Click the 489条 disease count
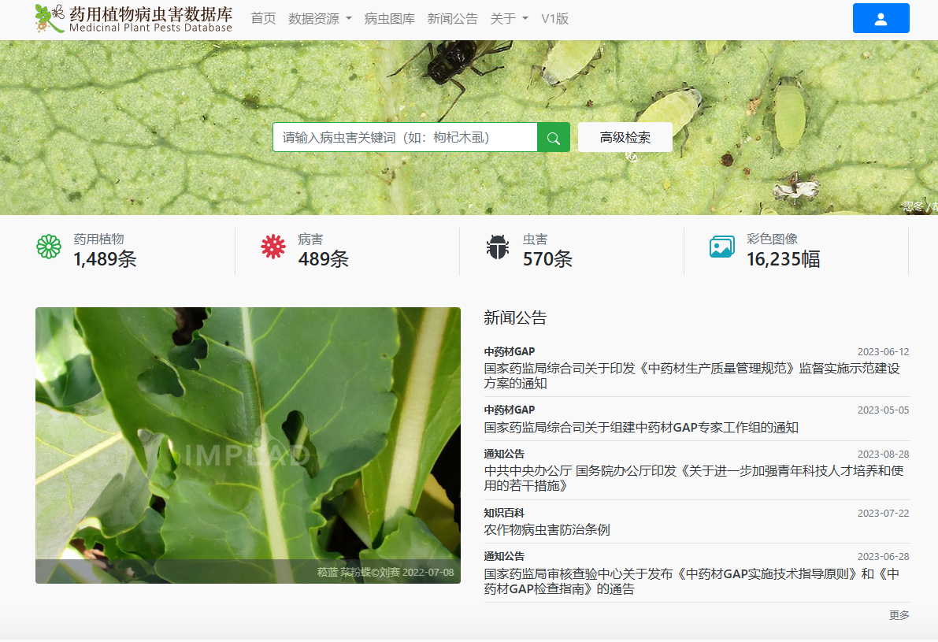 tap(323, 259)
